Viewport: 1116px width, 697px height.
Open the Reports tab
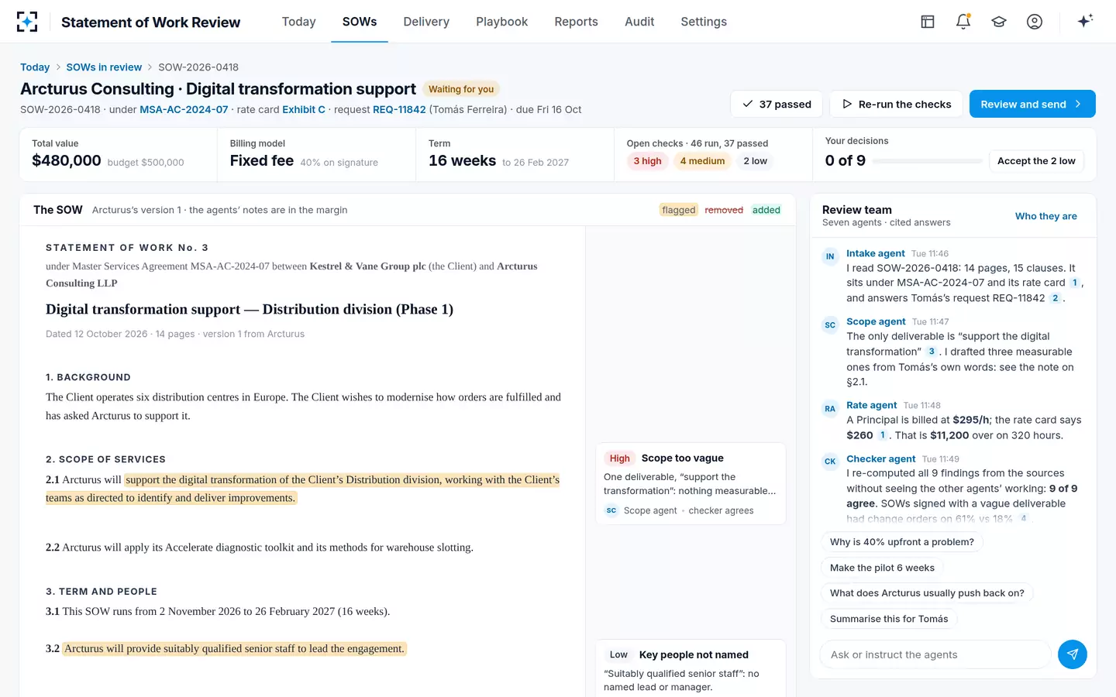tap(576, 22)
